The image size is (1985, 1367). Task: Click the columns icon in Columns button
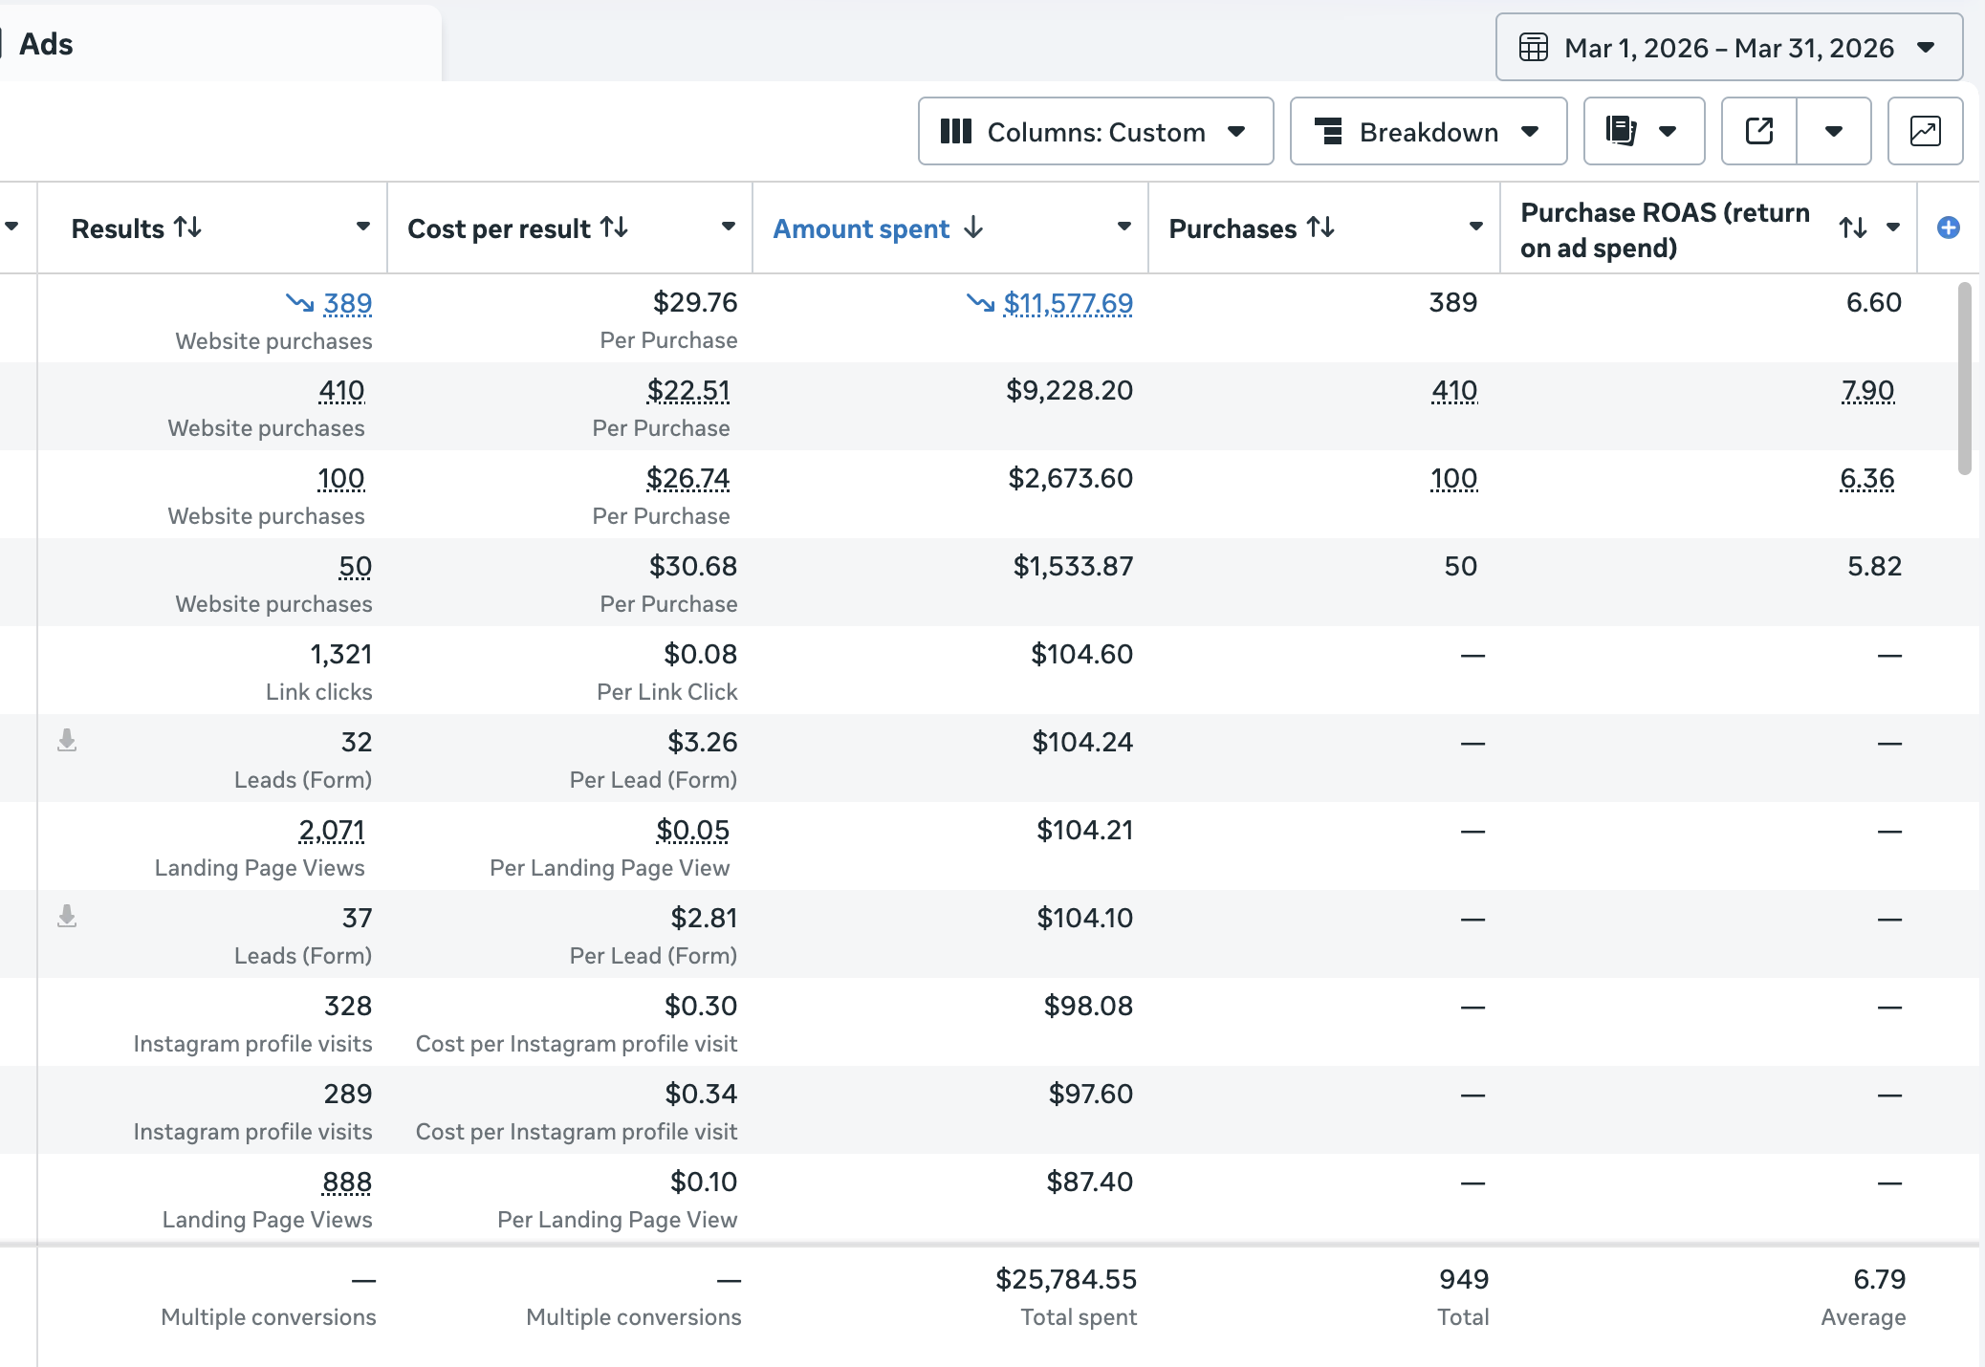(x=956, y=131)
